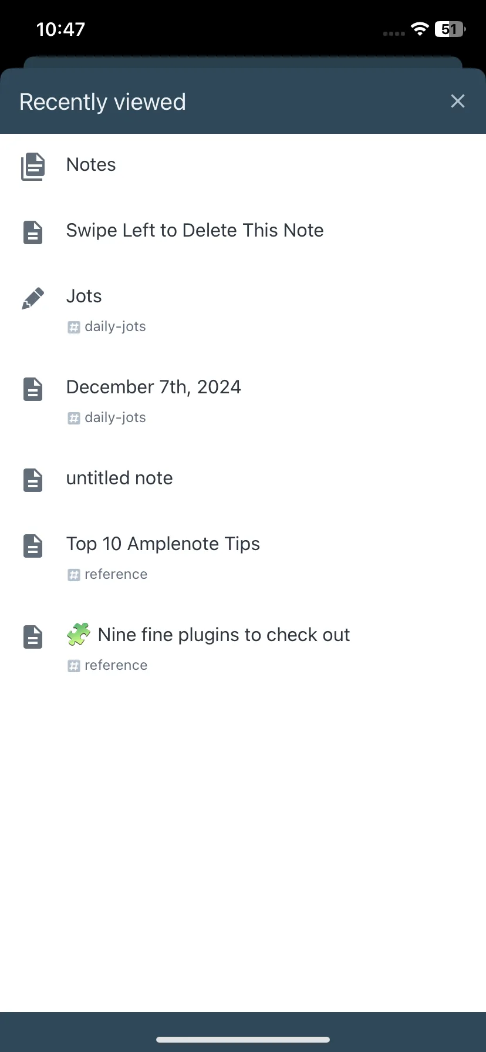Select daily-jots tag under December 7th, 2024
The height and width of the screenshot is (1052, 486).
pos(107,417)
